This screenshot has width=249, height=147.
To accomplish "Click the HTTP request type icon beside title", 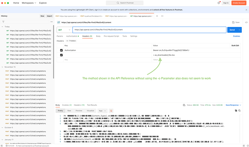I will (58, 22).
